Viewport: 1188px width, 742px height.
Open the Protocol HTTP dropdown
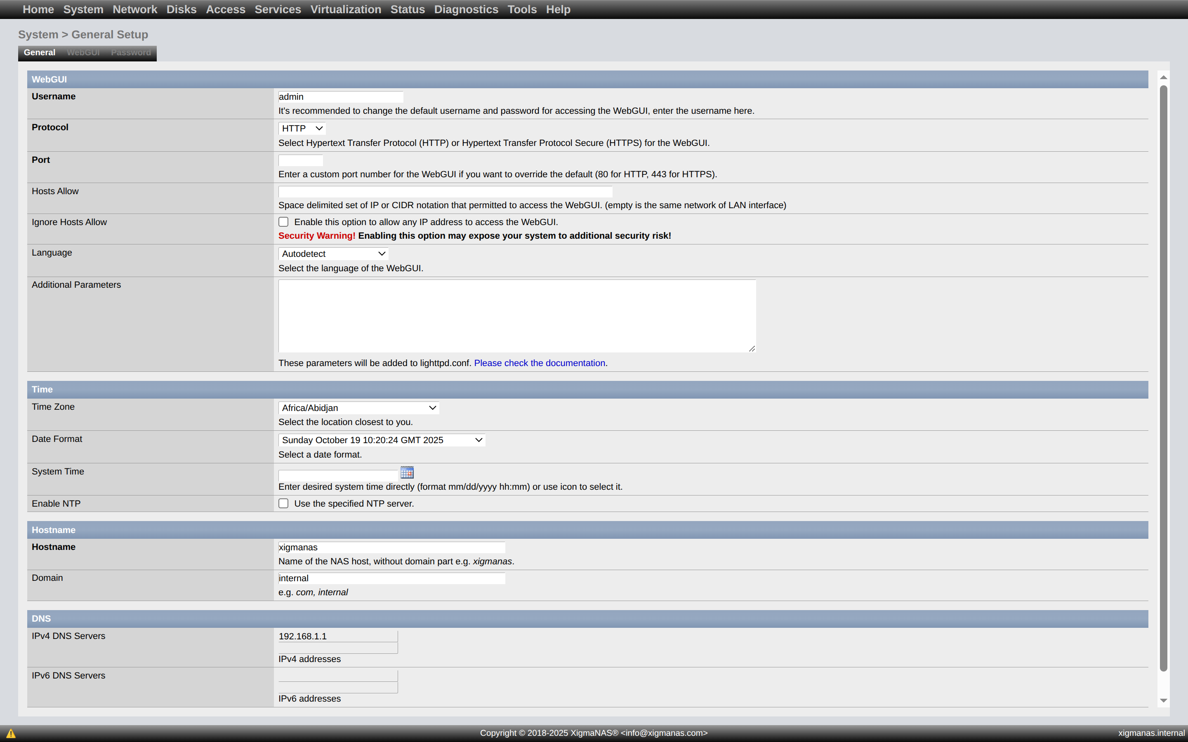(x=302, y=128)
